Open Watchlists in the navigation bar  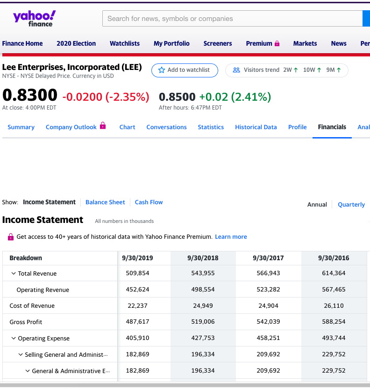(125, 43)
